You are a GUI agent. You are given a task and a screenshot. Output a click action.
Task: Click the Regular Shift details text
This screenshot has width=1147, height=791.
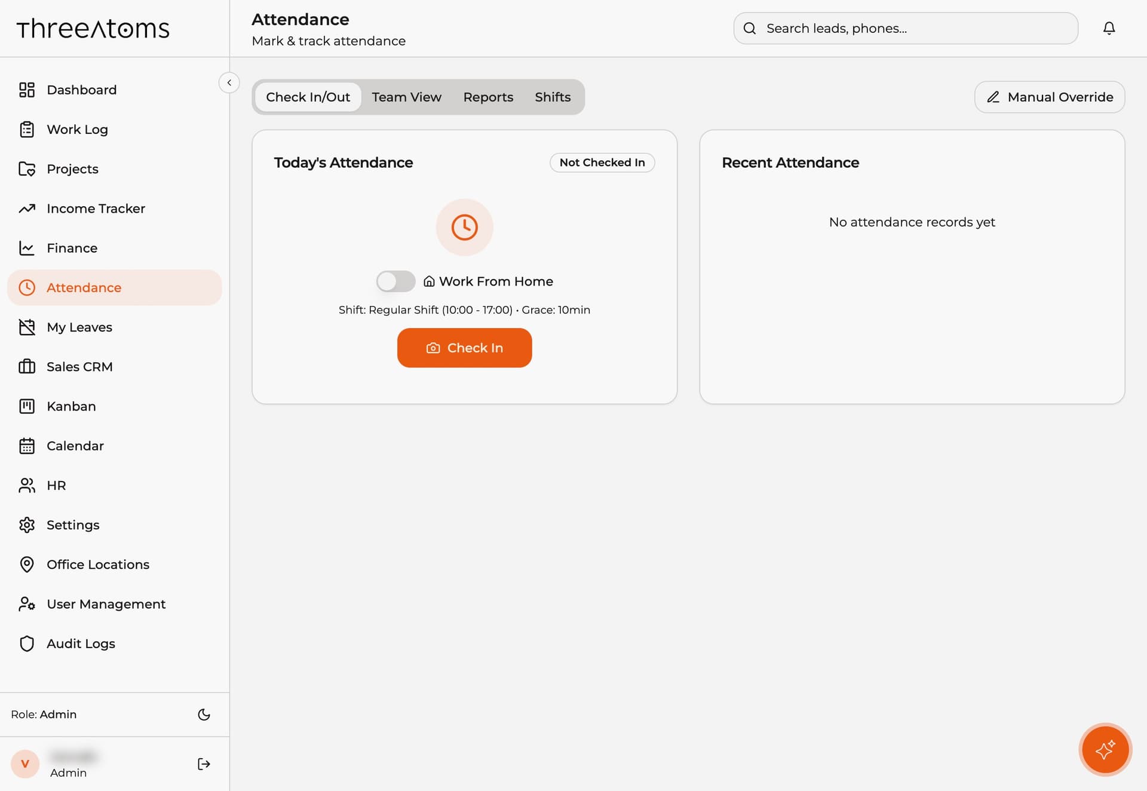pyautogui.click(x=464, y=310)
